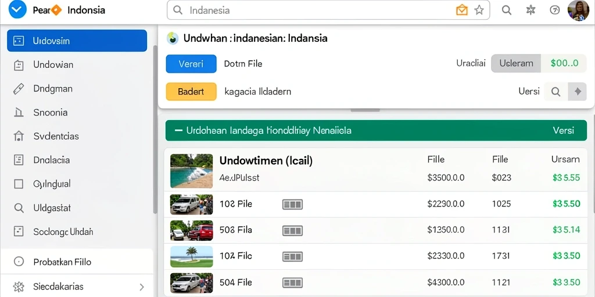Click the grid icon in 504 File row
The width and height of the screenshot is (595, 297).
coord(292,282)
